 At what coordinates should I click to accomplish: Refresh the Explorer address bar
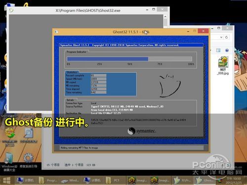(227, 37)
